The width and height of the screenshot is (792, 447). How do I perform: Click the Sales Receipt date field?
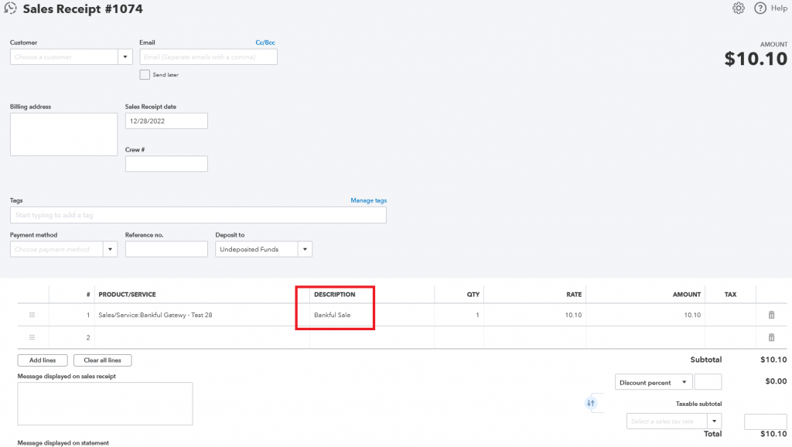(166, 121)
